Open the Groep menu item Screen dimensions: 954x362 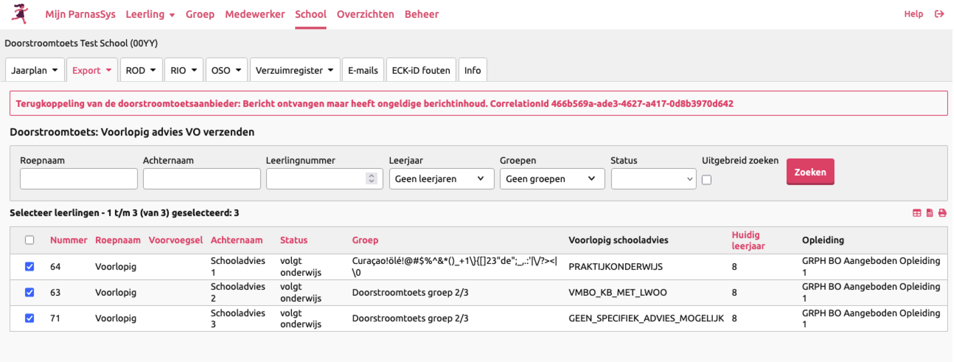pos(200,14)
